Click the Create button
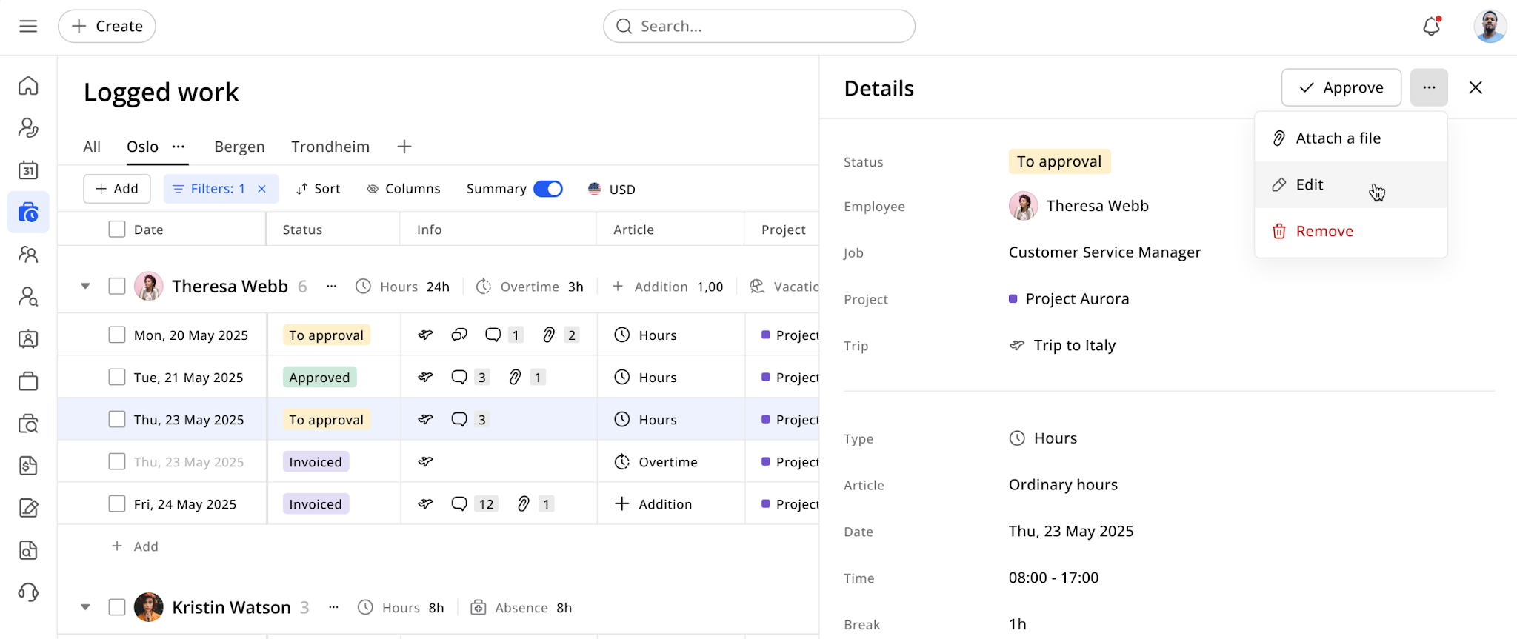The image size is (1517, 639). (x=107, y=26)
